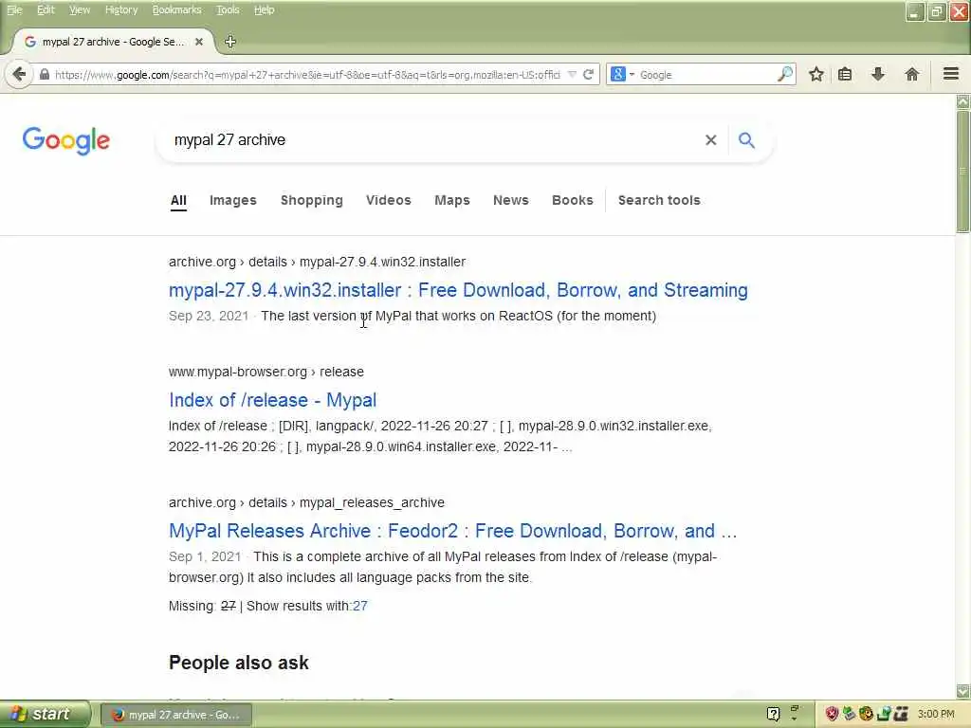Click the vertical scrollbar thumb
The width and height of the screenshot is (971, 728).
tap(963, 171)
